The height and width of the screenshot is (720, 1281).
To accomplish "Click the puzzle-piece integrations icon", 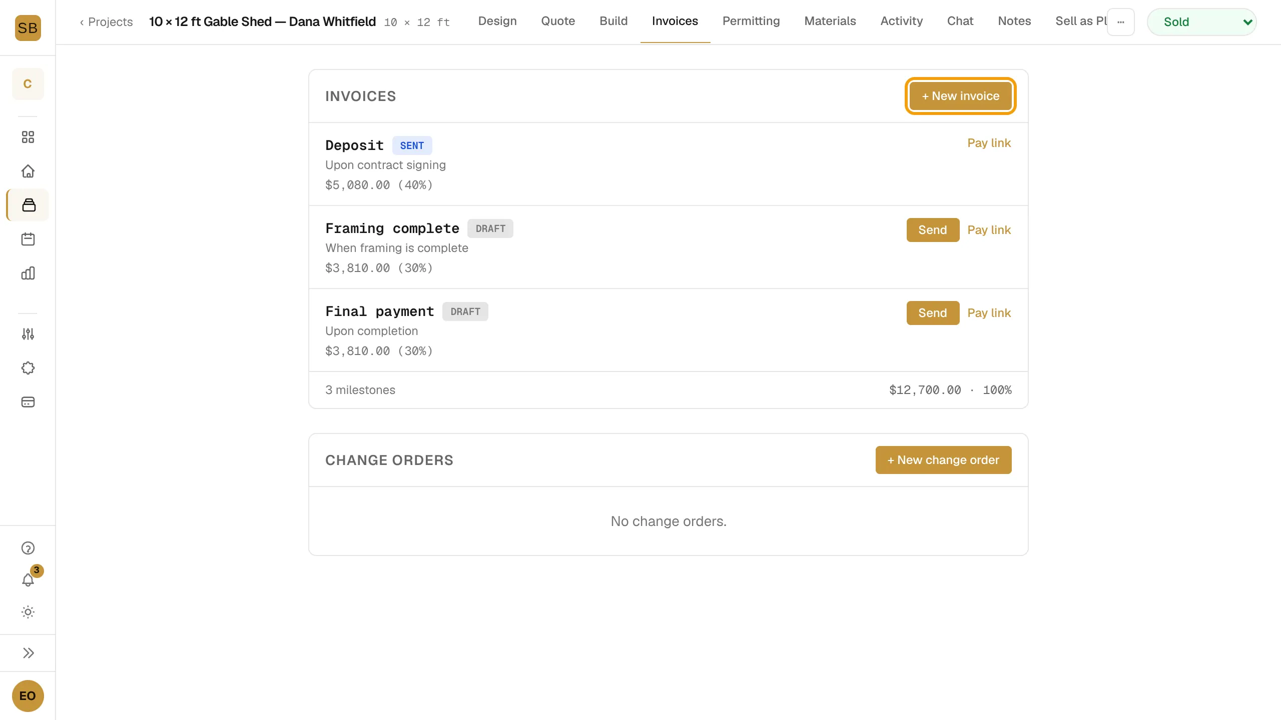I will pos(28,368).
